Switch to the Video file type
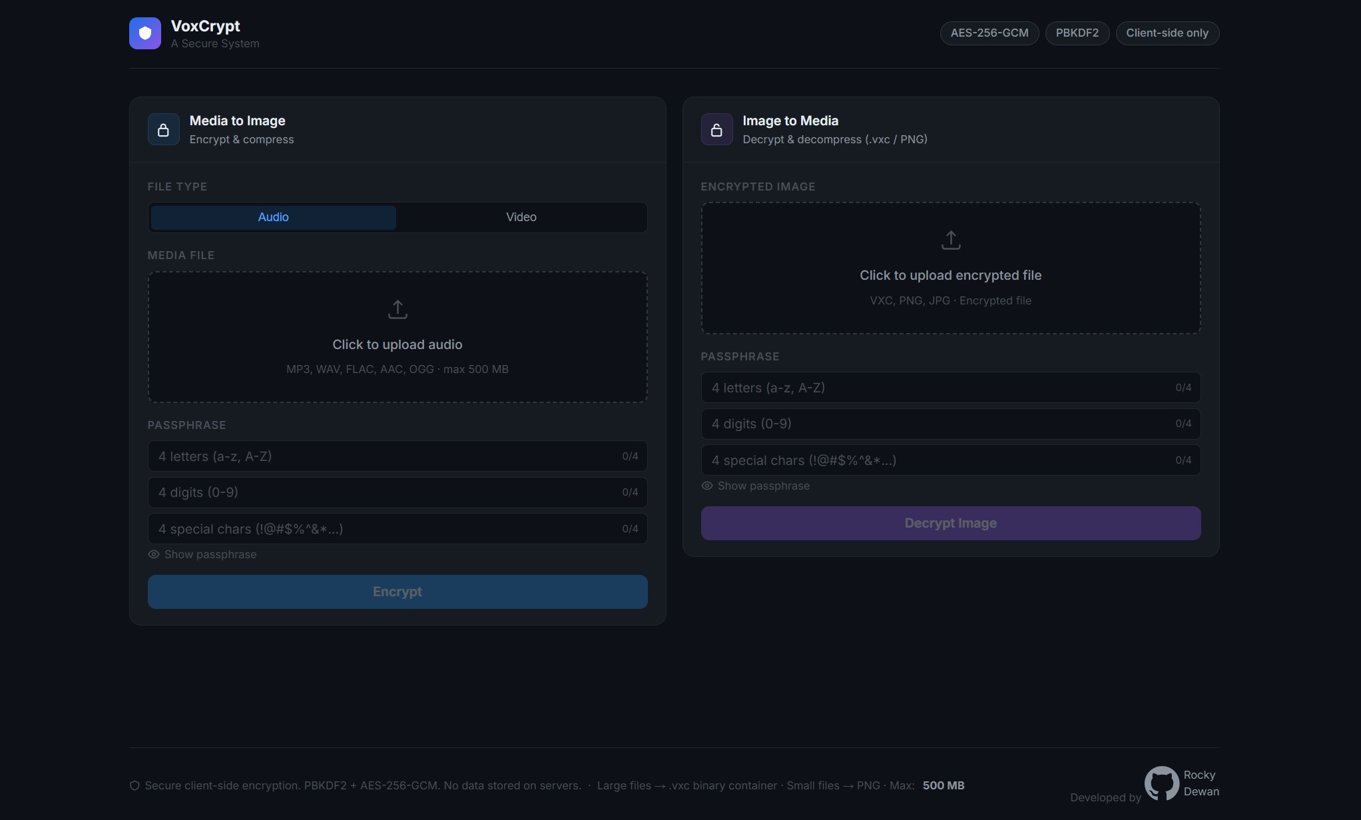1361x820 pixels. point(521,218)
